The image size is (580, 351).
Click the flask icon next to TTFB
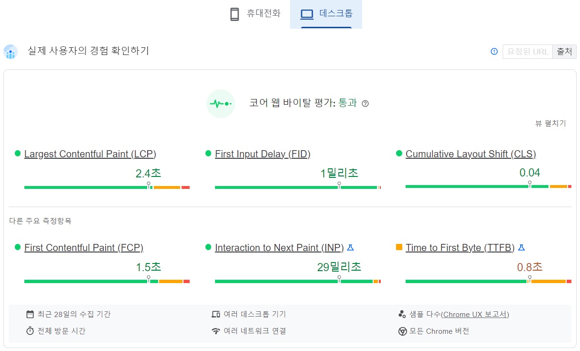[521, 248]
